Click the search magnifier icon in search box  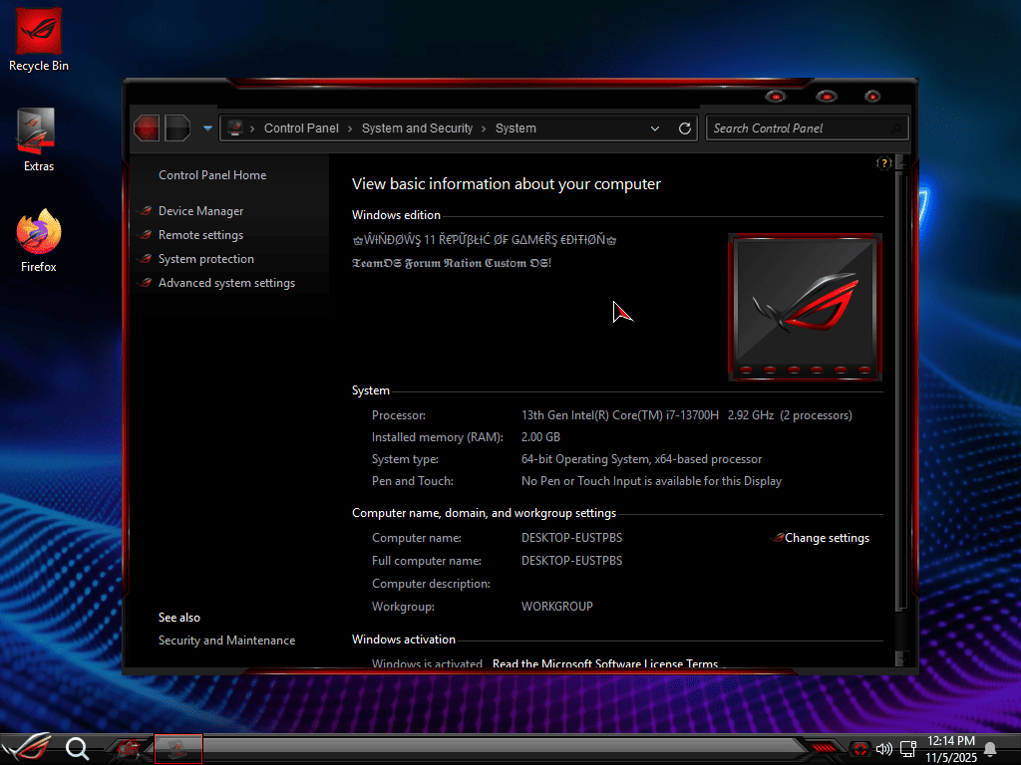(896, 128)
